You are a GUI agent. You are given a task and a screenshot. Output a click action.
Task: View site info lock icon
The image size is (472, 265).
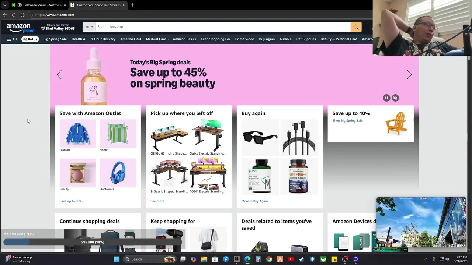pyautogui.click(x=32, y=15)
